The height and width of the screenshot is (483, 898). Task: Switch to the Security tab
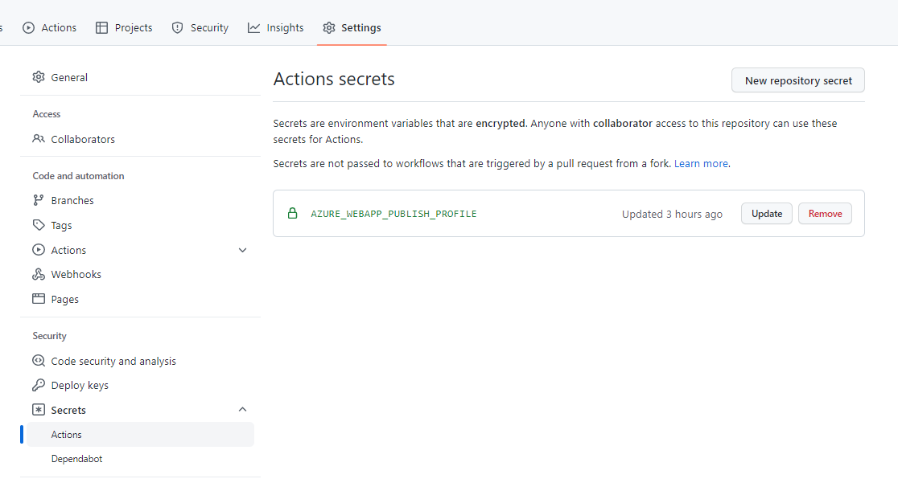click(x=200, y=27)
